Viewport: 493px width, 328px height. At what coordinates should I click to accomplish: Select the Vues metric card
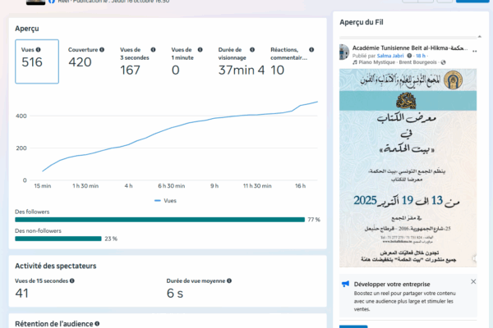coord(37,61)
